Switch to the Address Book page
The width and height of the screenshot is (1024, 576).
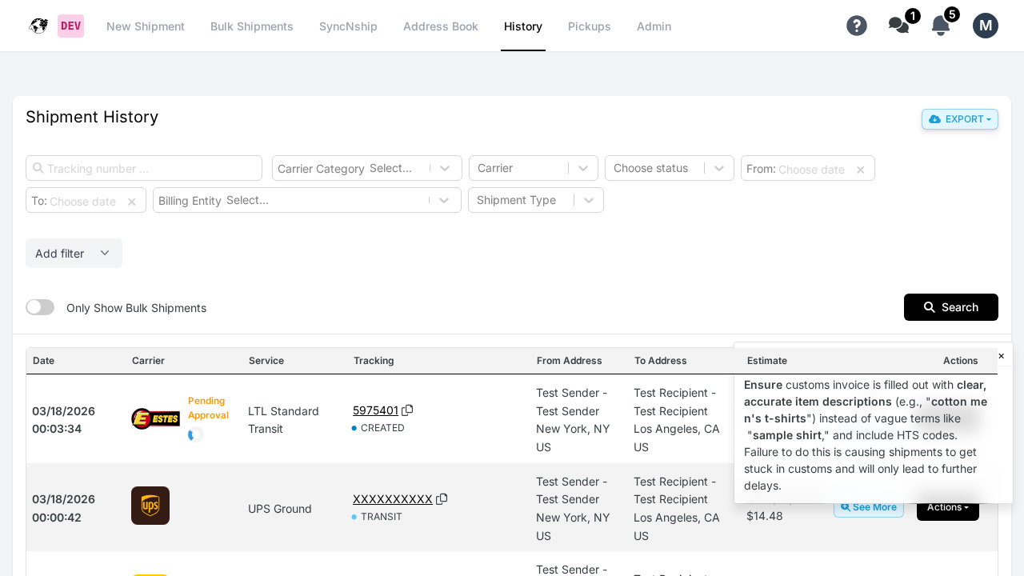(440, 26)
